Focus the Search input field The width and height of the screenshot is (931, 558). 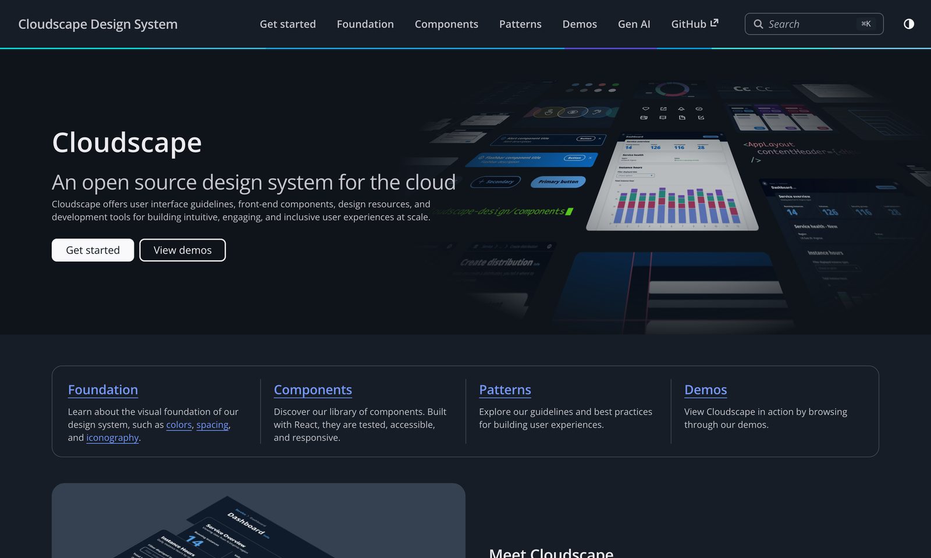click(813, 24)
